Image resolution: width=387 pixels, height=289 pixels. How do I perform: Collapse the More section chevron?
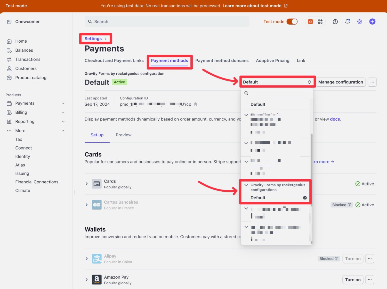(x=63, y=131)
